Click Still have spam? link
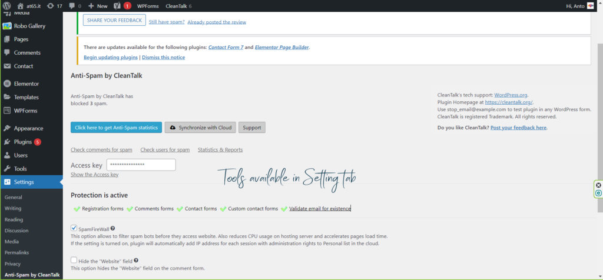This screenshot has height=280, width=603. pos(167,22)
